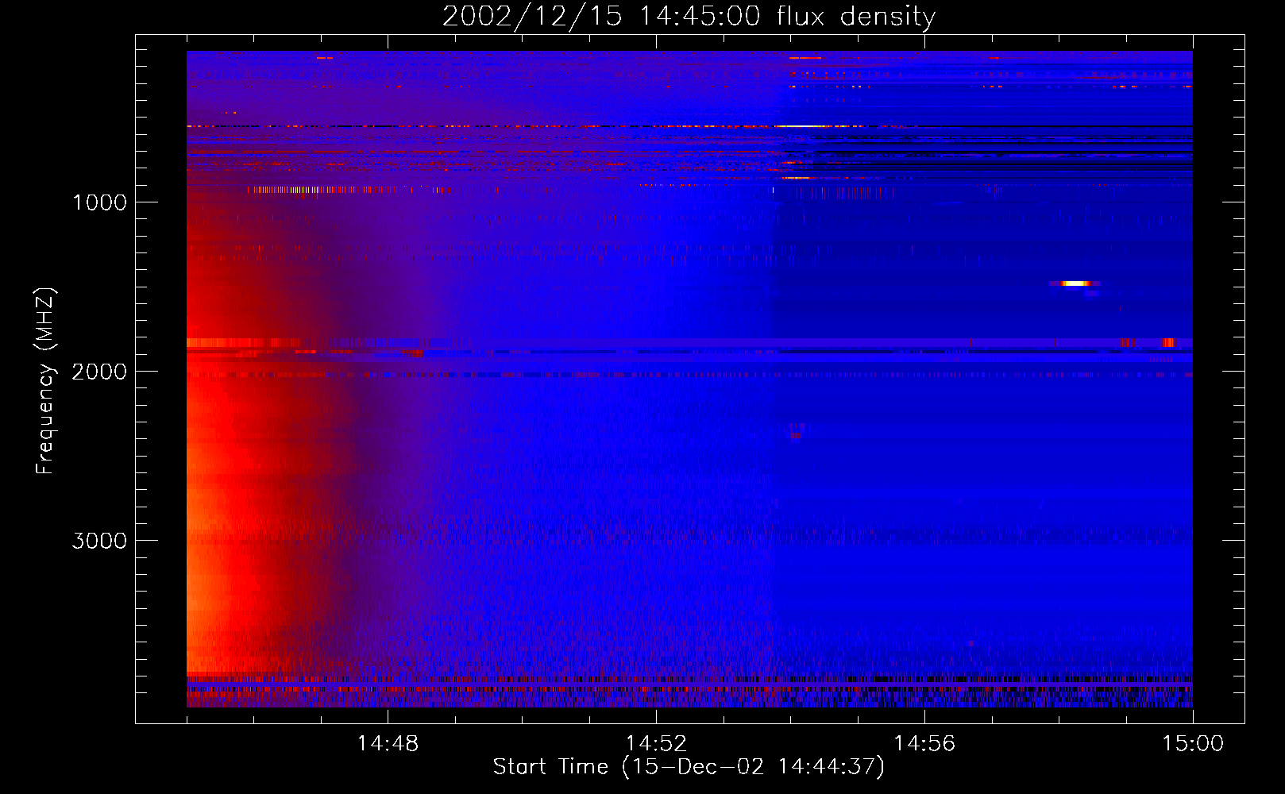Click the 3000 frequency tick label

coord(99,541)
